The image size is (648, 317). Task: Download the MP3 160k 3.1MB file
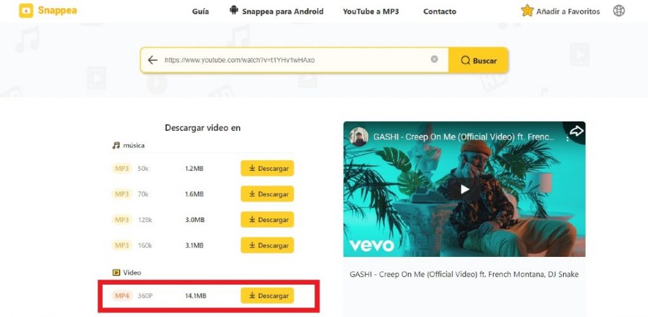pyautogui.click(x=268, y=245)
